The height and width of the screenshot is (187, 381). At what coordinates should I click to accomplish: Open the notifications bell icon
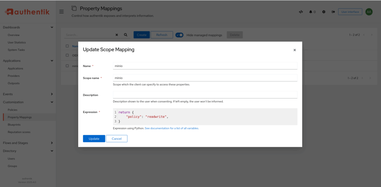[x=311, y=12]
